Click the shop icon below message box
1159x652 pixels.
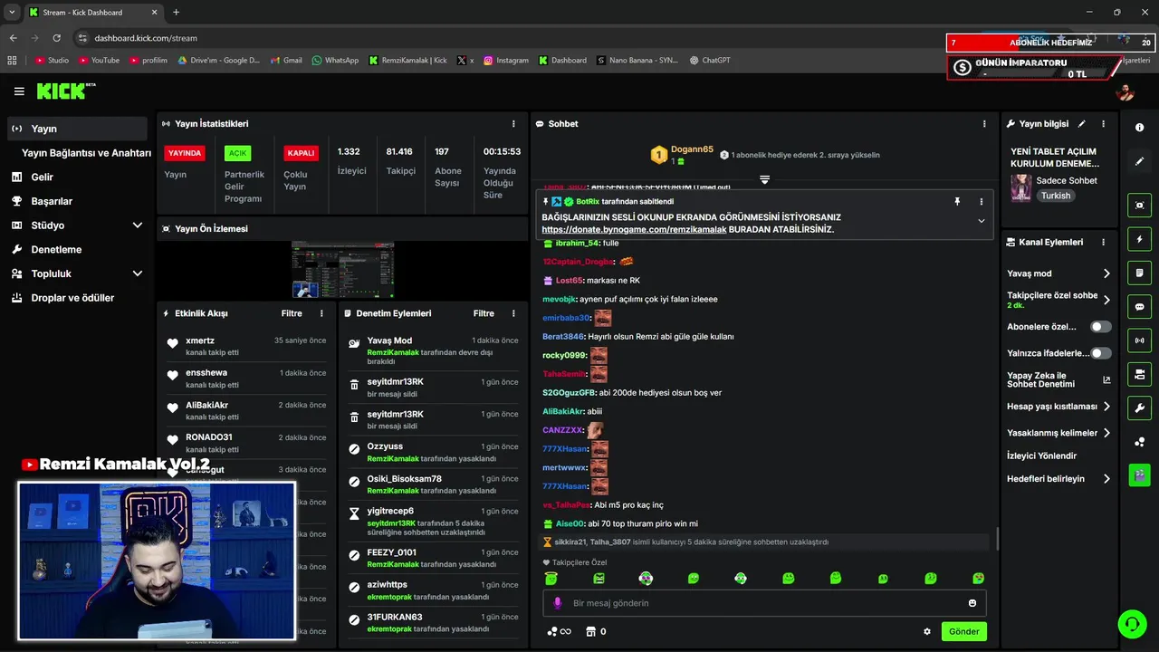click(590, 632)
